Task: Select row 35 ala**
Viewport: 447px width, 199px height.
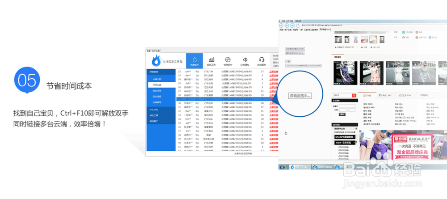Action: [226, 123]
